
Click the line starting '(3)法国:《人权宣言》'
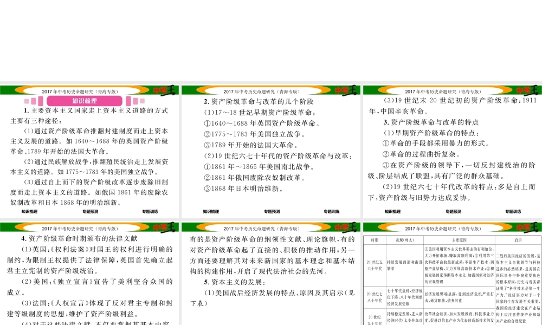click(x=97, y=303)
